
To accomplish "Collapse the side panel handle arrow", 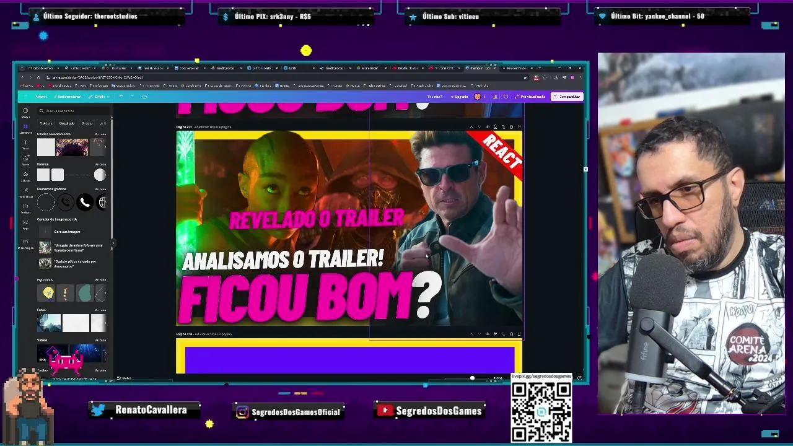I will [113, 243].
